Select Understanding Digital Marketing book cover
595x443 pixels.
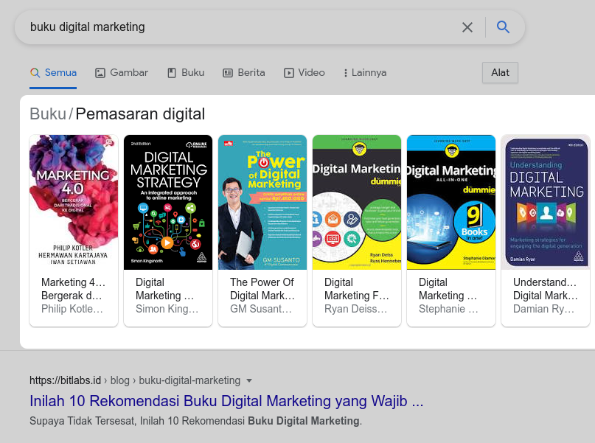click(546, 202)
